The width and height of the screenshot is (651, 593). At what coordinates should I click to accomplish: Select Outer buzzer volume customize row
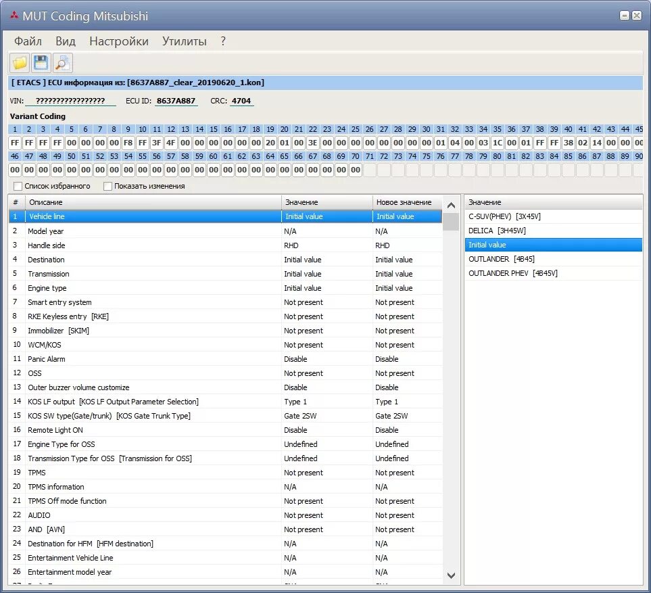pos(225,387)
